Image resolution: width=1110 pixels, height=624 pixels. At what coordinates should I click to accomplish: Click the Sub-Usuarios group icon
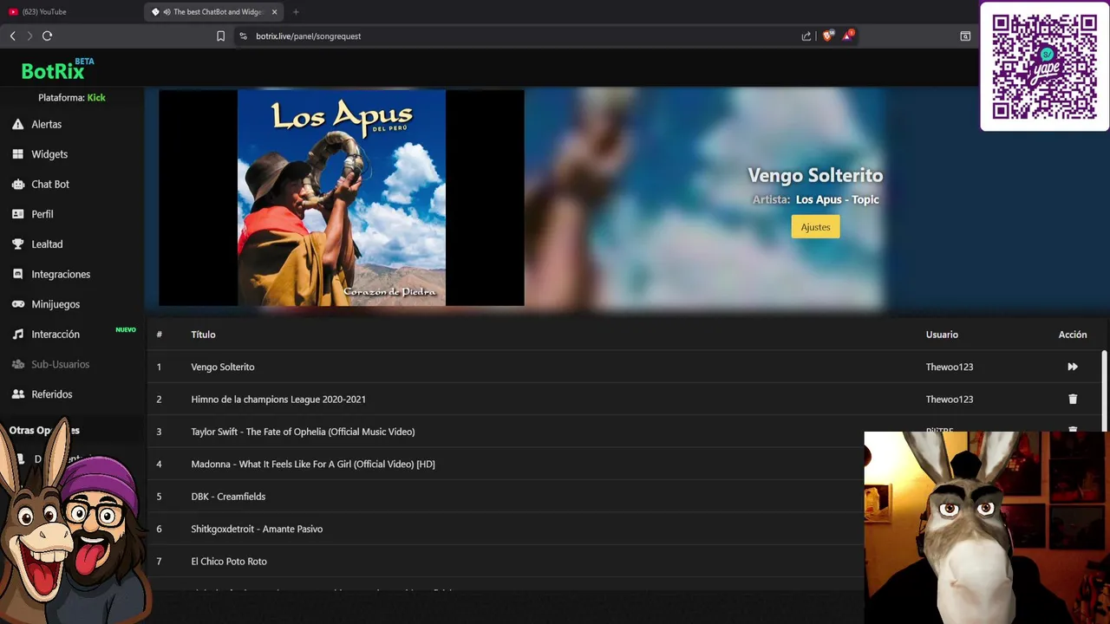coord(17,364)
